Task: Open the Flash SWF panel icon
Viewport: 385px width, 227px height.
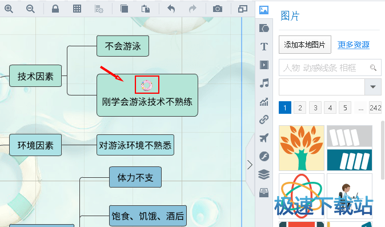Action: pos(264,156)
